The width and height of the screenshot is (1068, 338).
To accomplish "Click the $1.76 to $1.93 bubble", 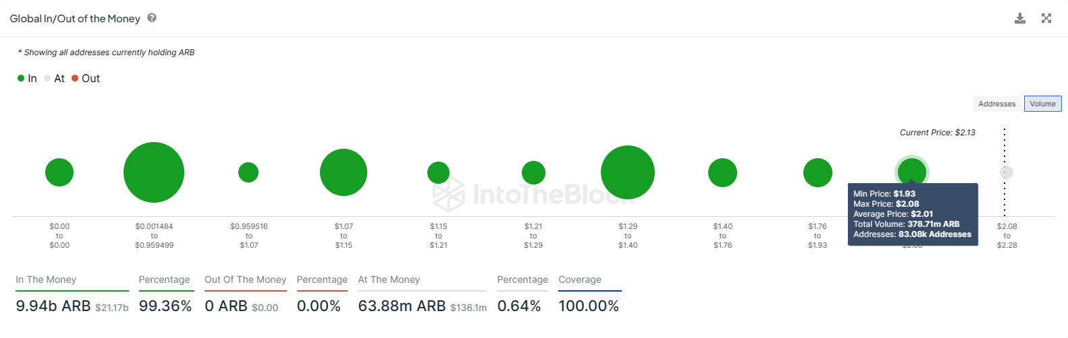I will tap(818, 172).
